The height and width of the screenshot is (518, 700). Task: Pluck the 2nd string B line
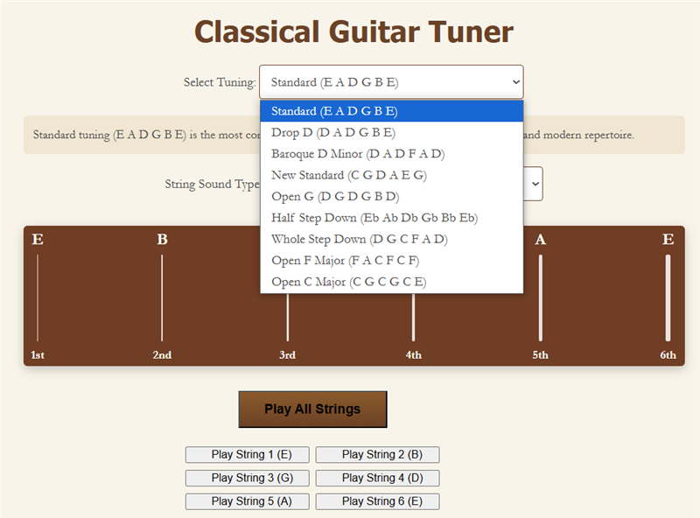pyautogui.click(x=162, y=297)
